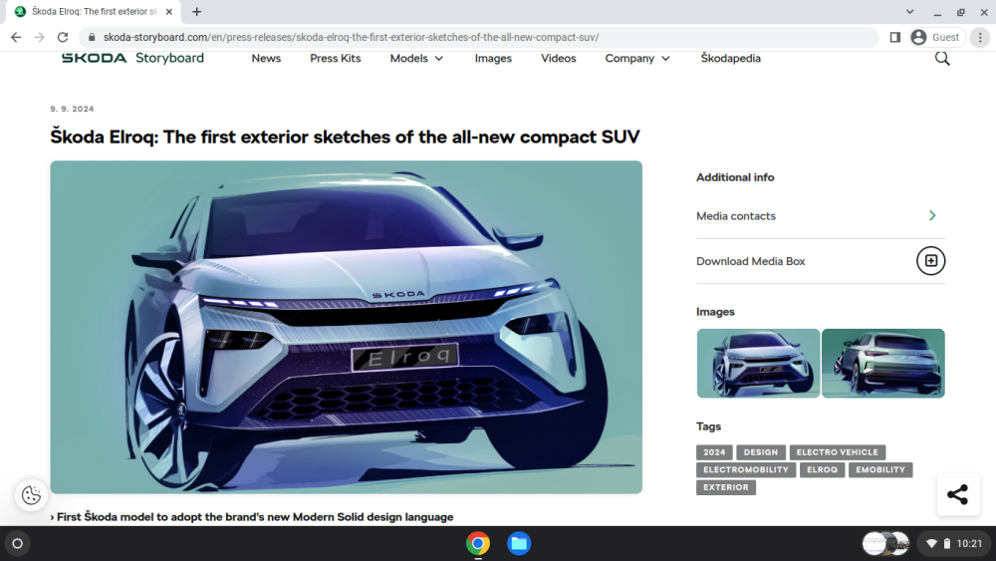This screenshot has width=996, height=561.
Task: Select the 2024 tag
Action: pyautogui.click(x=714, y=452)
